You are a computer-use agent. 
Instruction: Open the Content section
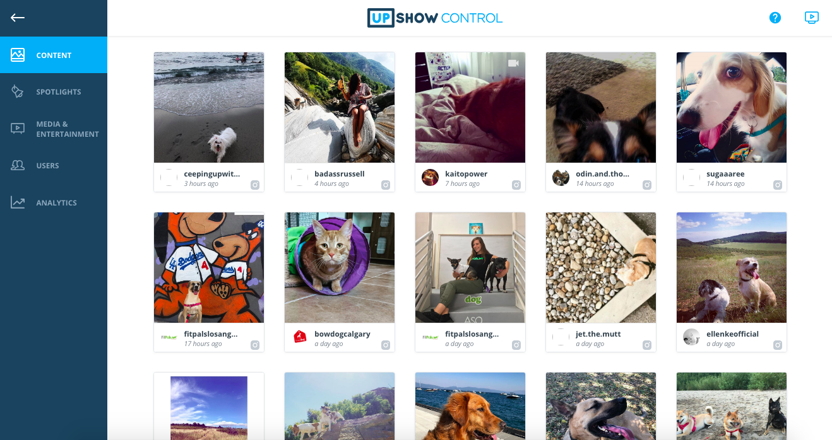point(54,55)
